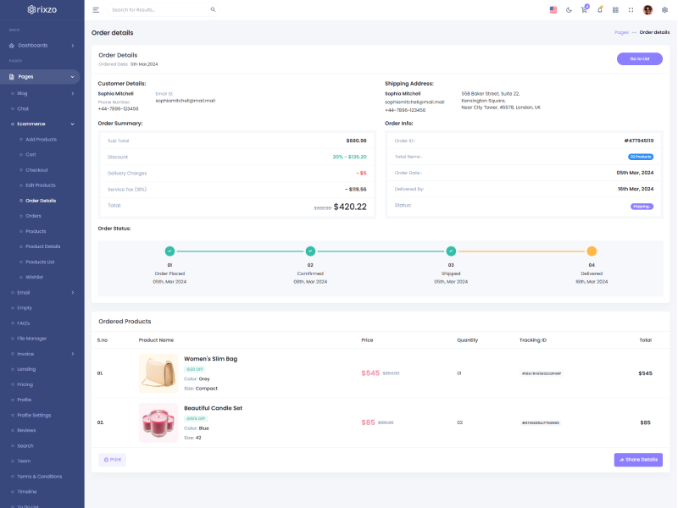Open the user profile avatar
The image size is (678, 508).
[647, 10]
